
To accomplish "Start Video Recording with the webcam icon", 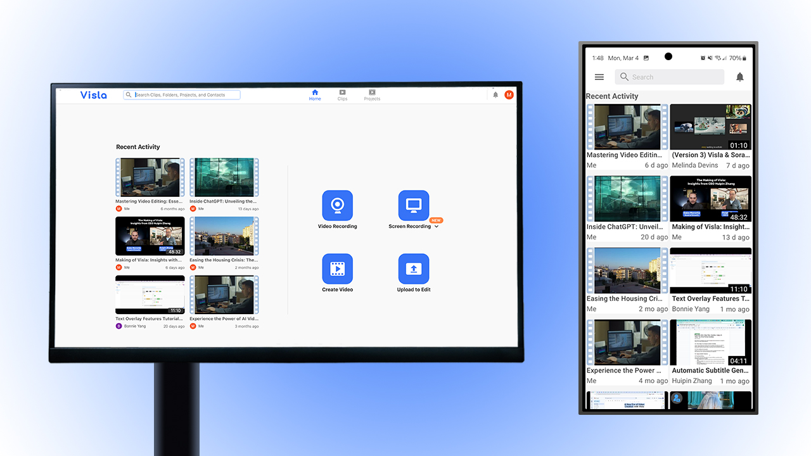I will point(337,206).
